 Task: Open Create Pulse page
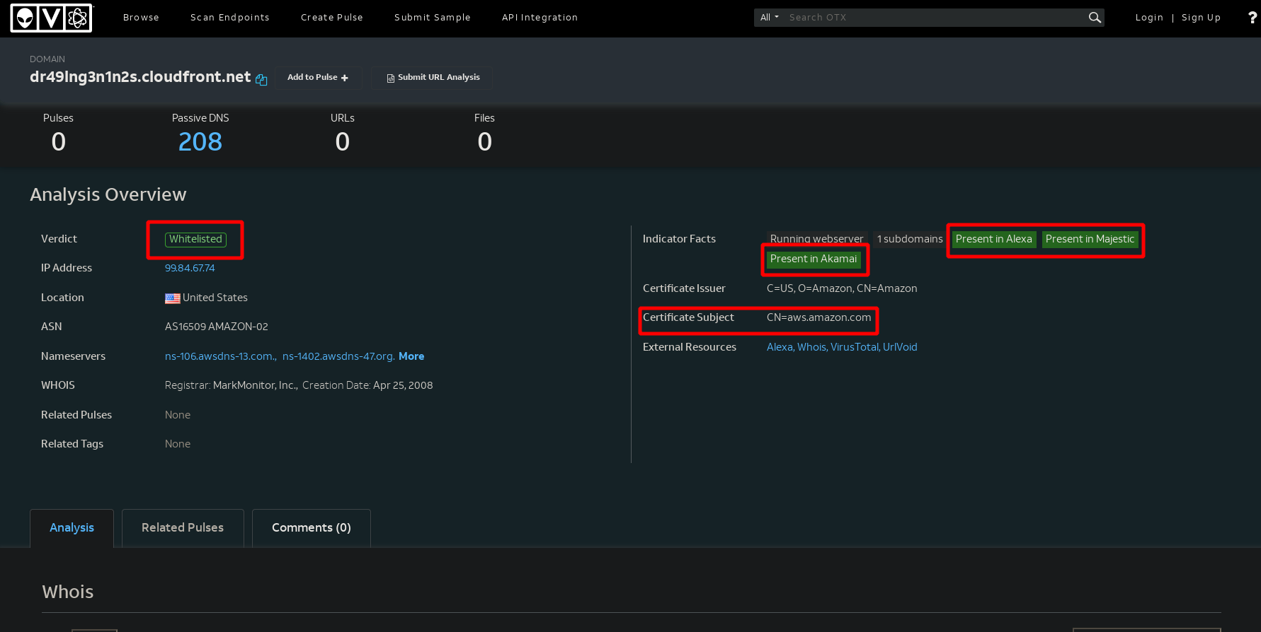click(x=332, y=18)
